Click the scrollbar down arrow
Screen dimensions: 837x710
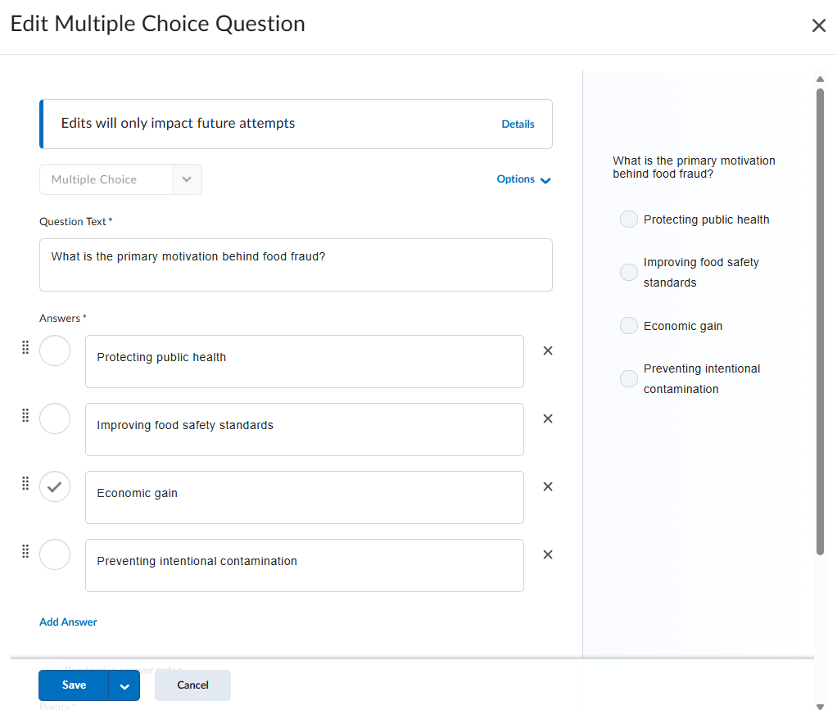pos(820,706)
